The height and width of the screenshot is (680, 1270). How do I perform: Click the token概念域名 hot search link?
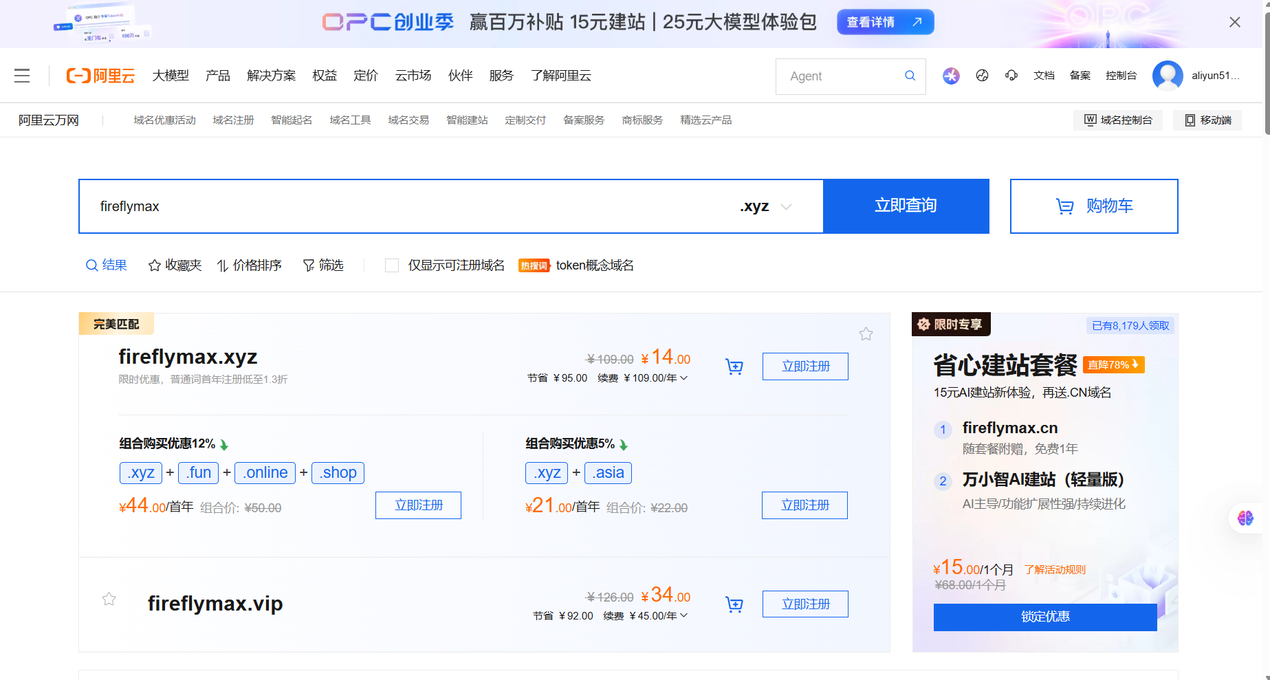(595, 265)
